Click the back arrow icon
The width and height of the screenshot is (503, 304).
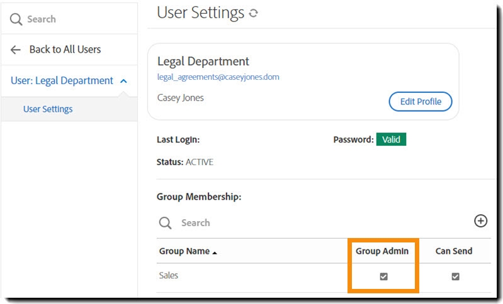coord(15,50)
